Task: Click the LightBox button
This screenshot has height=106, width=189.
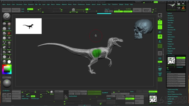Action: [137, 10]
